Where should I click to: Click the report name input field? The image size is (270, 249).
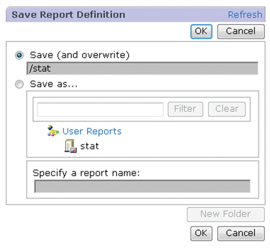point(142,186)
